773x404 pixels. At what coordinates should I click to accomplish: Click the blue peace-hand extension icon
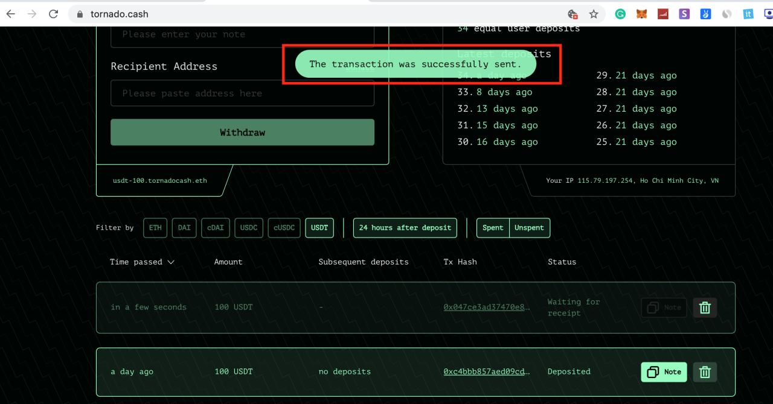point(705,14)
